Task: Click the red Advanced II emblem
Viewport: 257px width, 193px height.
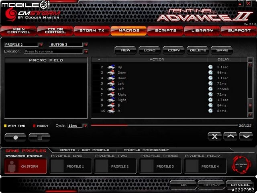Action: pyautogui.click(x=241, y=165)
